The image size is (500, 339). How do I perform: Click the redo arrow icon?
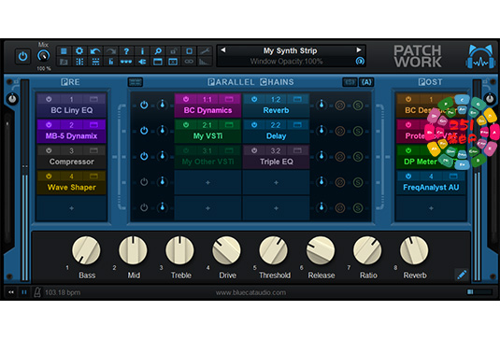click(110, 51)
